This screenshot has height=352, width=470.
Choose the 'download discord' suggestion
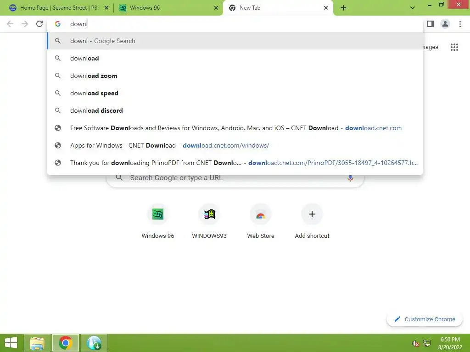click(x=235, y=110)
